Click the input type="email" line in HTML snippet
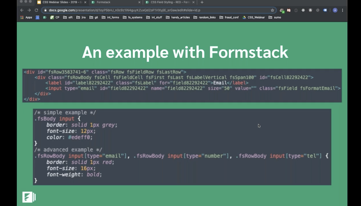This screenshot has height=206, width=361. click(x=193, y=88)
